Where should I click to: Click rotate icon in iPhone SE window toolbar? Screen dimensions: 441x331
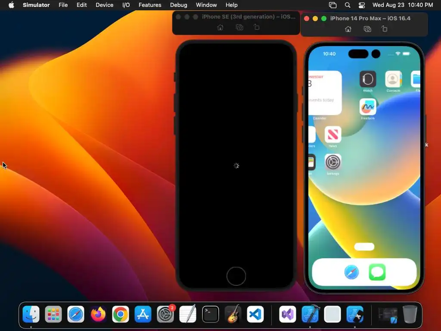[x=257, y=27]
